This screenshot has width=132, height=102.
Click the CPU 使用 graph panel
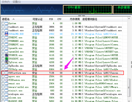pyautogui.click(x=88, y=10)
